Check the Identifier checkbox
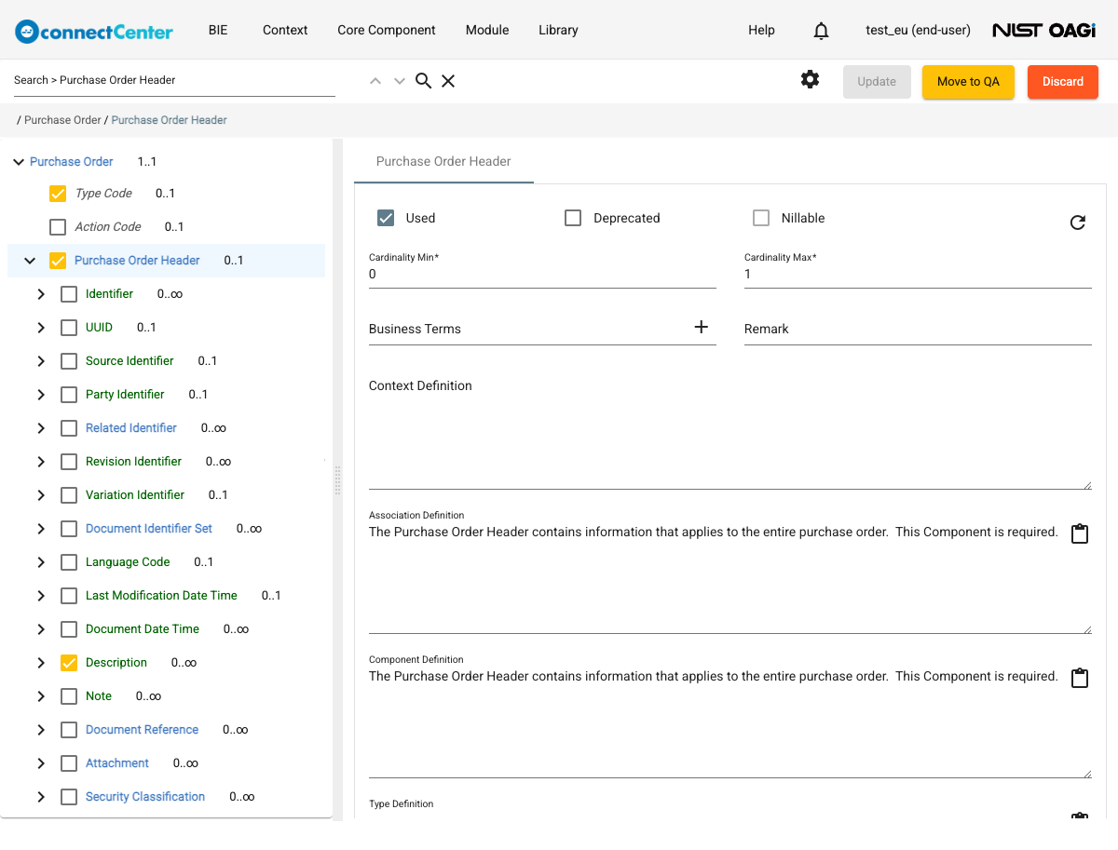This screenshot has height=850, width=1118. pyautogui.click(x=69, y=294)
